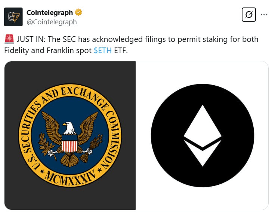
Task: Click the eagle's head in SEC seal
Action: point(69,128)
